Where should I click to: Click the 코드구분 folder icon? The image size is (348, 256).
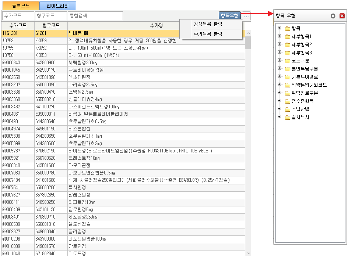(288, 61)
